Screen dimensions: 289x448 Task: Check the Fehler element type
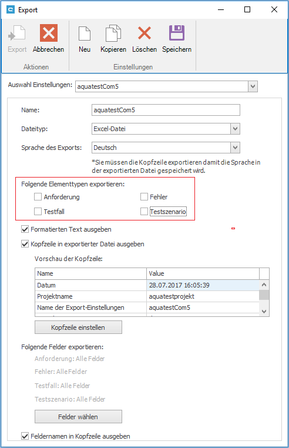point(144,197)
